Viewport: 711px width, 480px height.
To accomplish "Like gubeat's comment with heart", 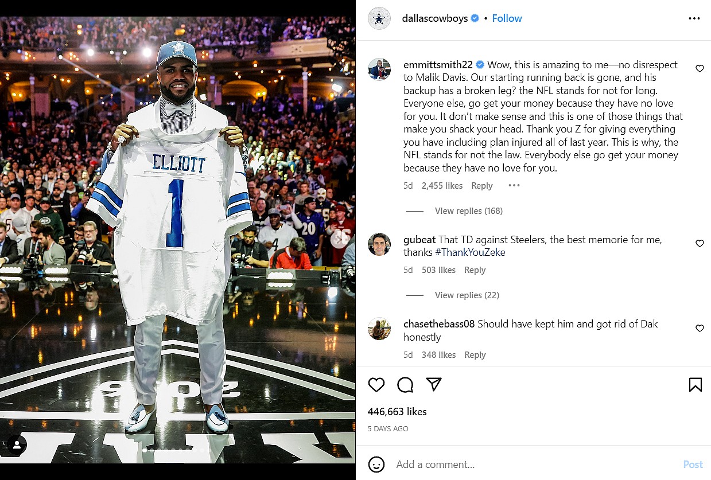I will click(700, 243).
